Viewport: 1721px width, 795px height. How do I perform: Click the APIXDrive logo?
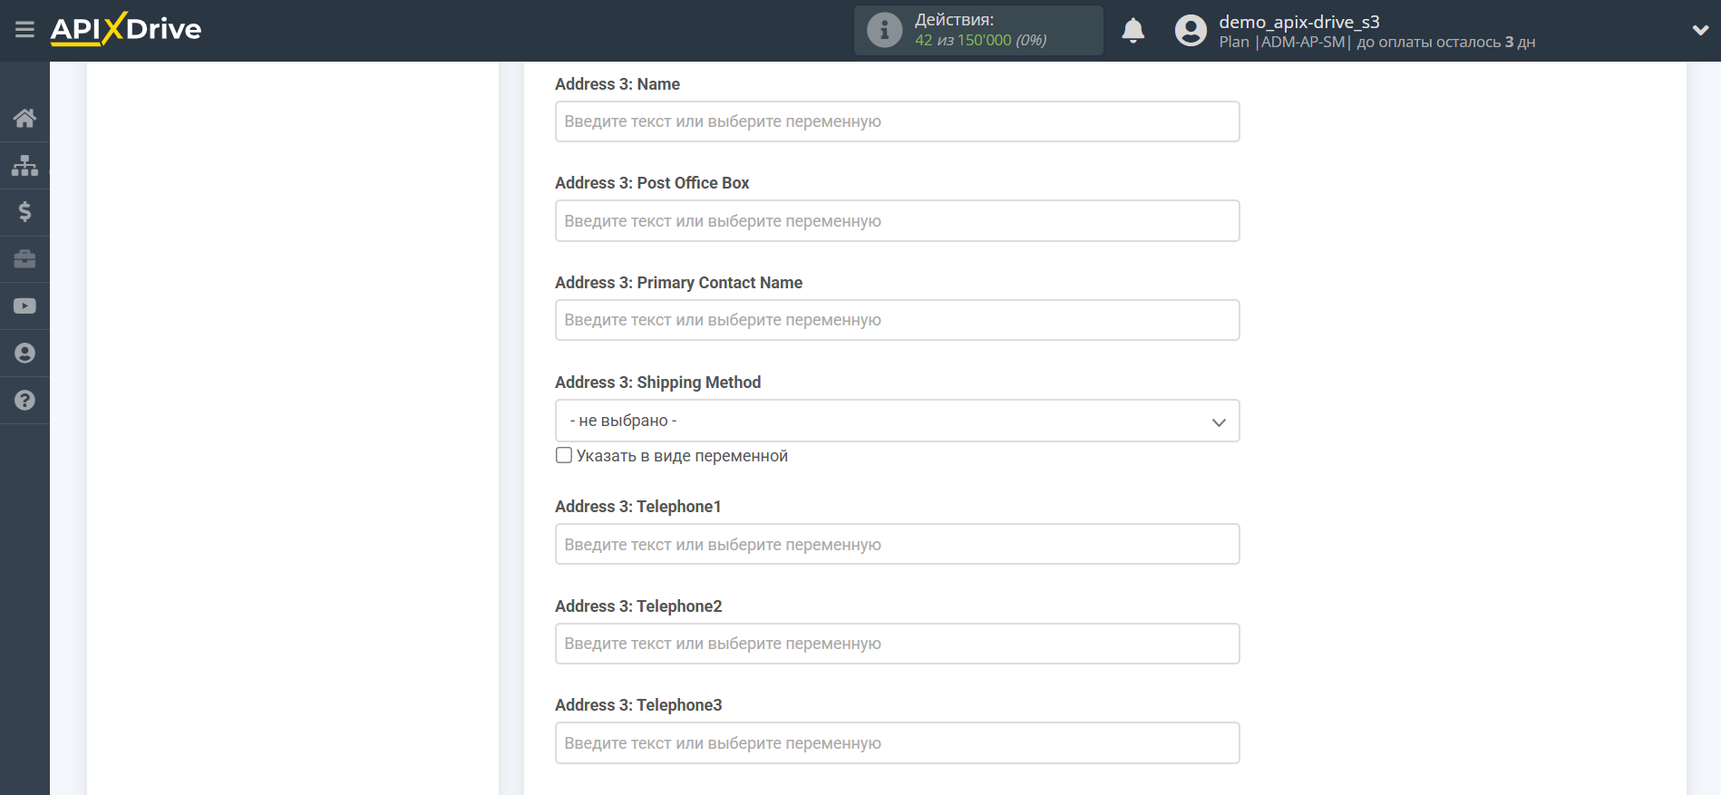click(126, 29)
